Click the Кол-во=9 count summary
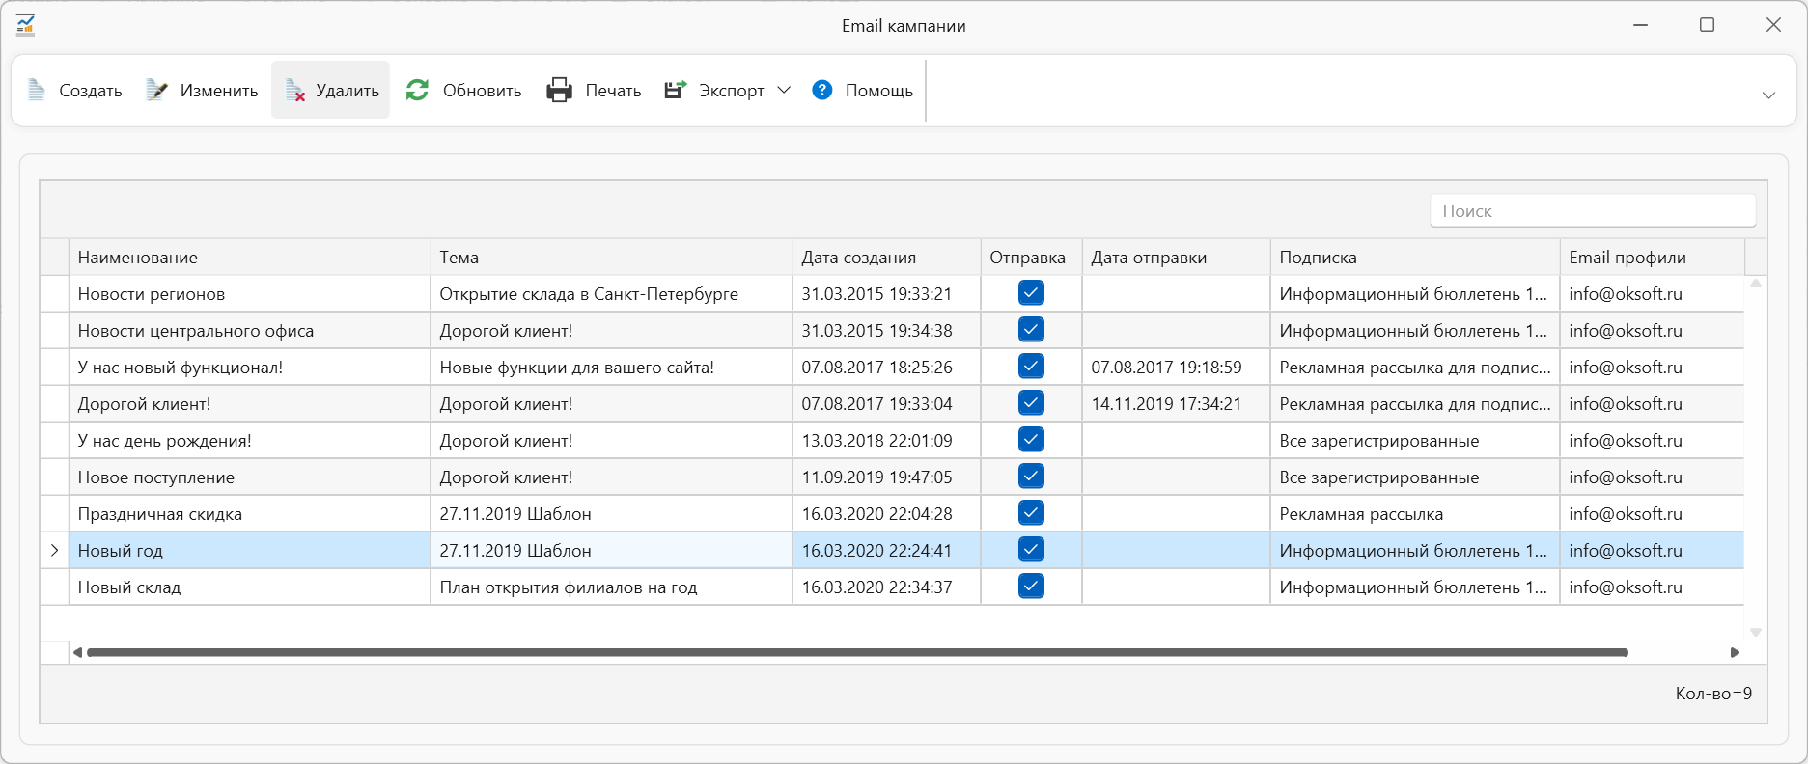 pyautogui.click(x=1713, y=694)
